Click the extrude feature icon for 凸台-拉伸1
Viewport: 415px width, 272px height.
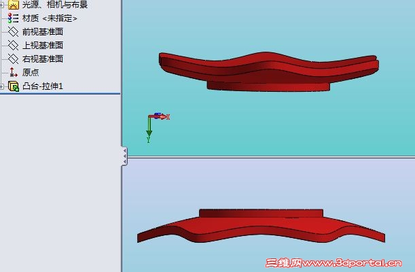14,86
